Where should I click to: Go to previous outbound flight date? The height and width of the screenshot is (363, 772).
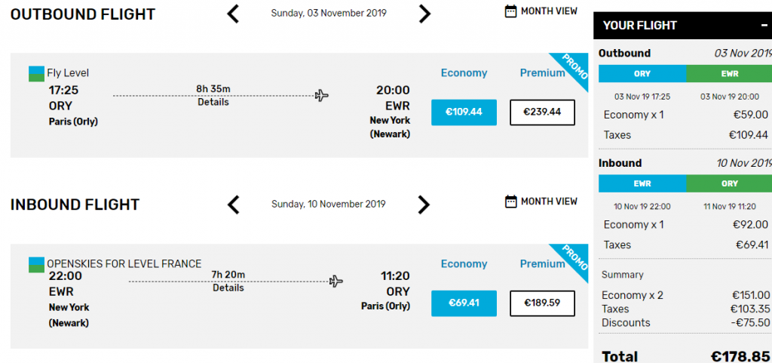click(233, 14)
